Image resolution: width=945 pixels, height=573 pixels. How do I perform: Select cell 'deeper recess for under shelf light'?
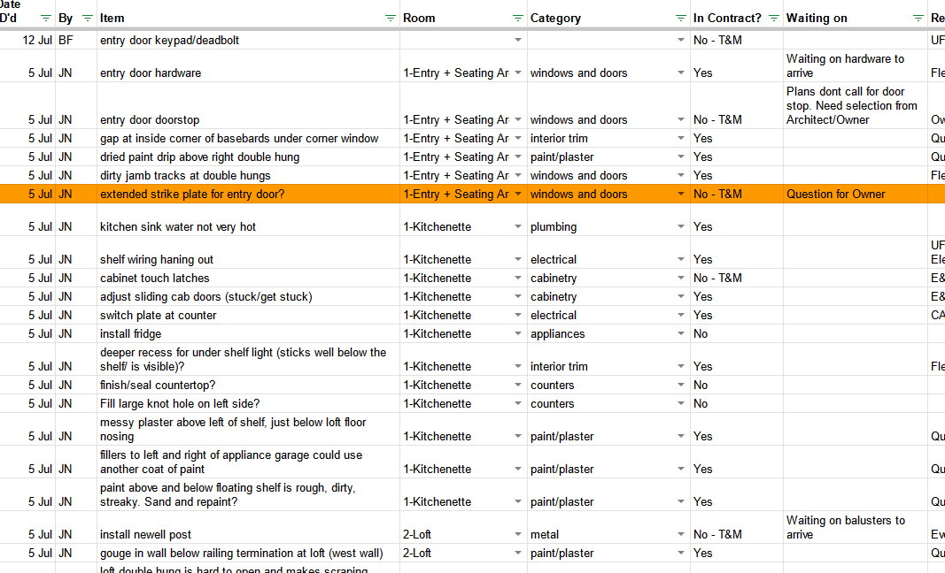tap(248, 359)
